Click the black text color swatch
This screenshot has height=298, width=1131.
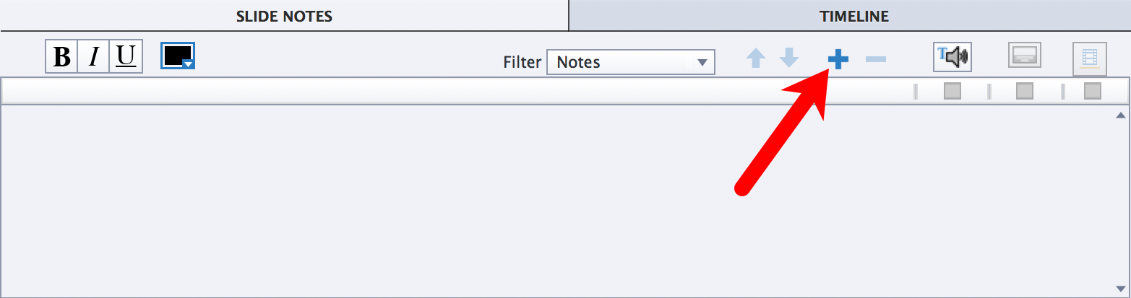[176, 54]
